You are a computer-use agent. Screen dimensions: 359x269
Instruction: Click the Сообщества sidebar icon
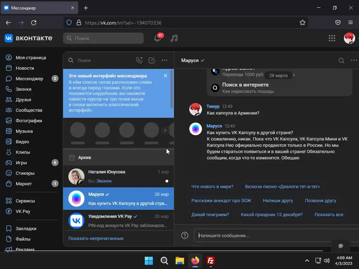(x=9, y=110)
